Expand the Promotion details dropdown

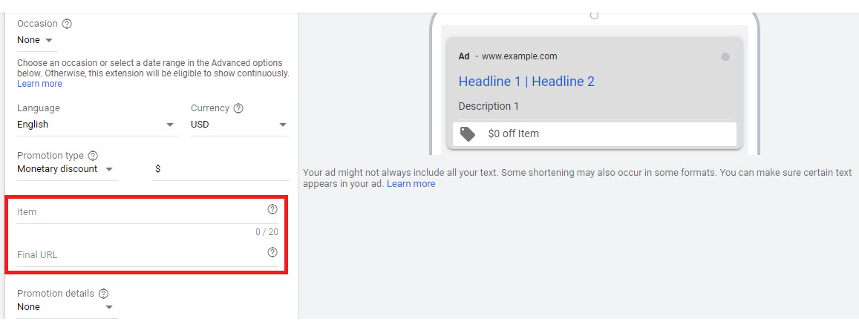click(68, 307)
